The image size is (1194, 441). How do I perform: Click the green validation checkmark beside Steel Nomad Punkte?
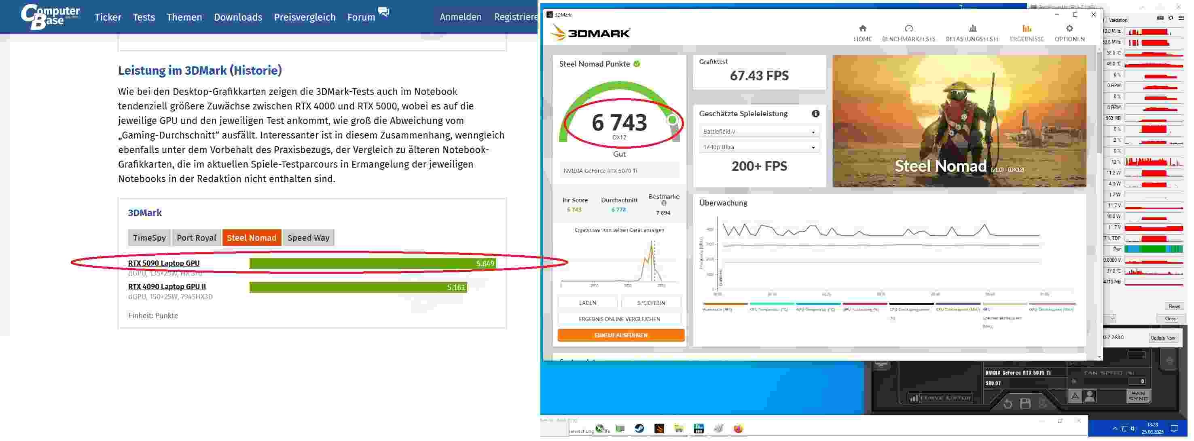pos(636,64)
